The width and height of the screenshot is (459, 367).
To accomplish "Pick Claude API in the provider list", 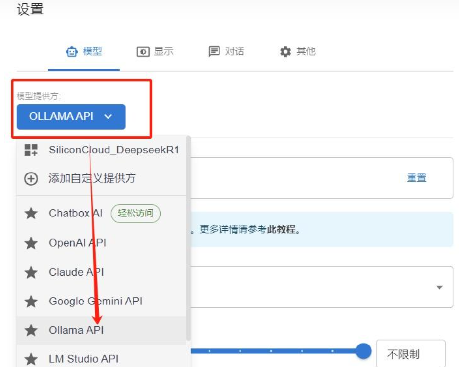I will coord(101,272).
